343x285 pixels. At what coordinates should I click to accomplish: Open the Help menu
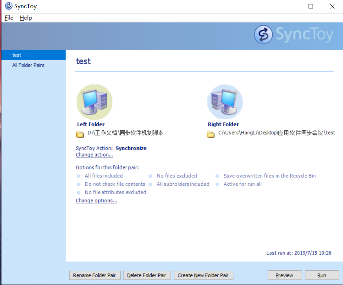coord(26,18)
